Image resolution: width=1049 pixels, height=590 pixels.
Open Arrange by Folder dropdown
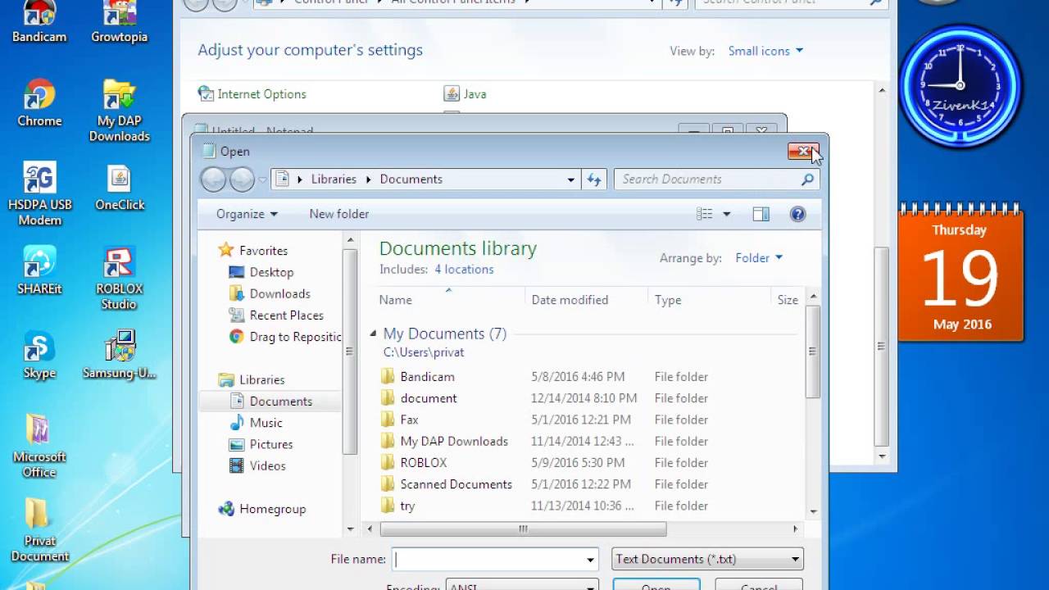(x=759, y=258)
